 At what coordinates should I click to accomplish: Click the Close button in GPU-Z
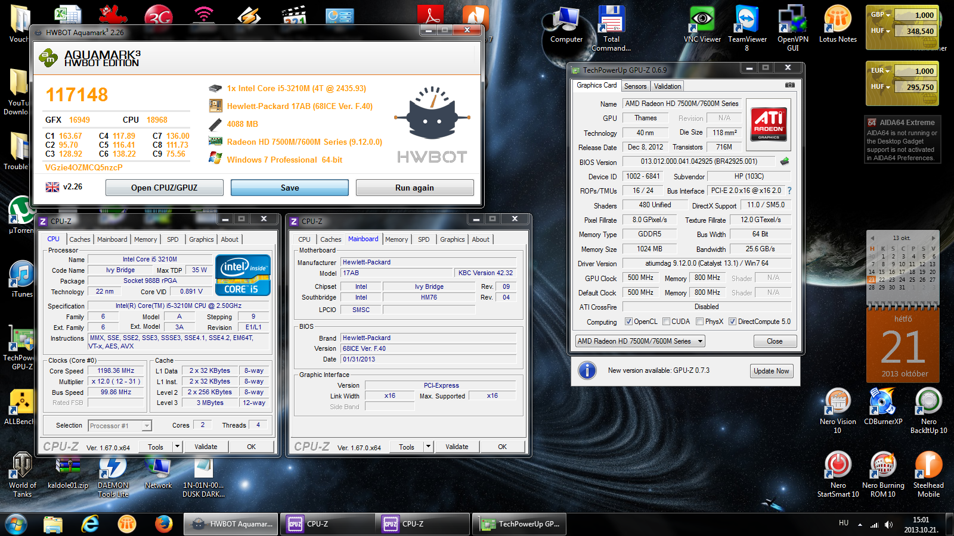(x=775, y=341)
